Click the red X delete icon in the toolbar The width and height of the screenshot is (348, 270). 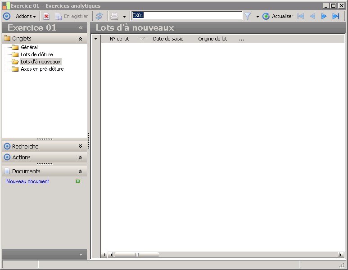pos(46,16)
